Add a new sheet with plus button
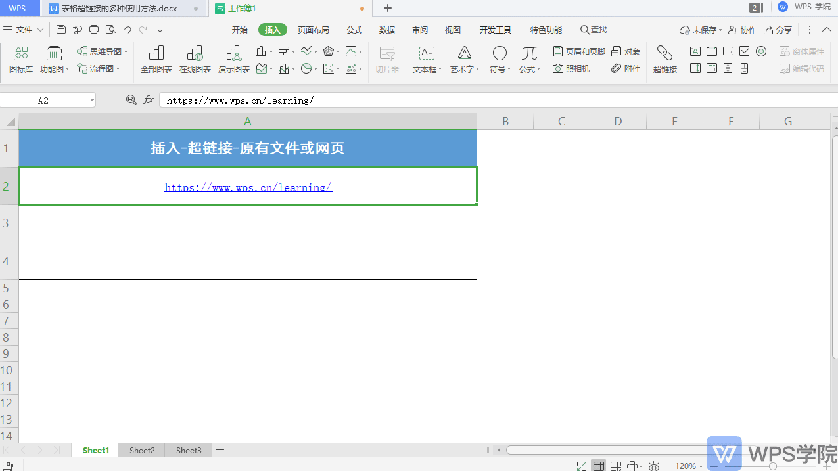The height and width of the screenshot is (471, 838). 220,450
